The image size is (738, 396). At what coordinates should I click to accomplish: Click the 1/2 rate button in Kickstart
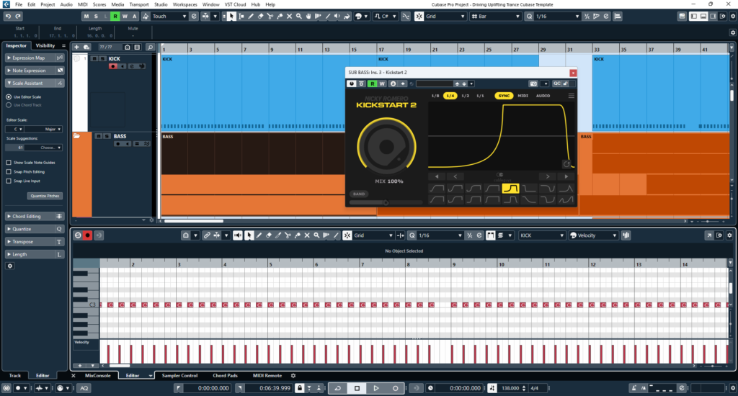pos(465,96)
